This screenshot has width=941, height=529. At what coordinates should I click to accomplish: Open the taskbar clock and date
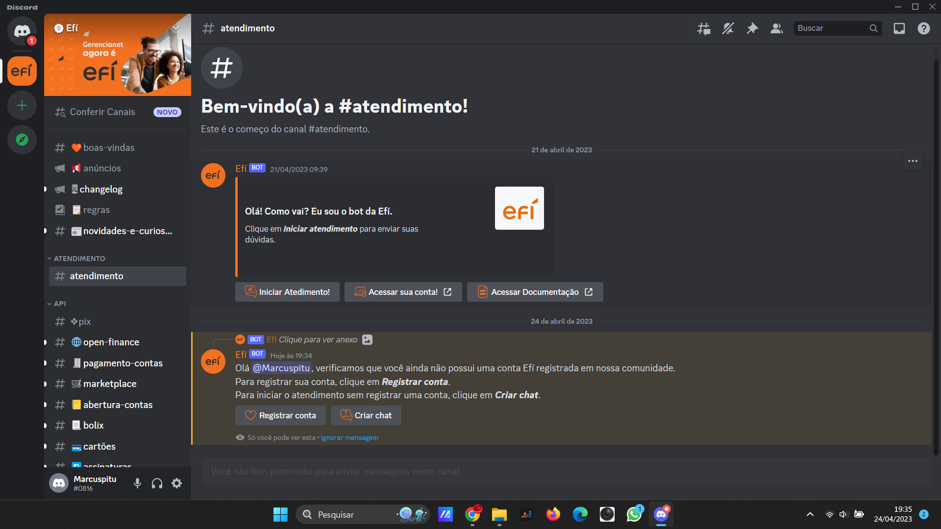pyautogui.click(x=893, y=514)
